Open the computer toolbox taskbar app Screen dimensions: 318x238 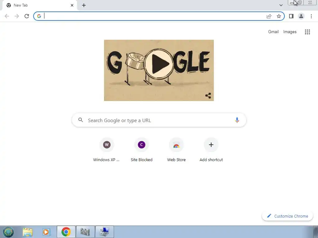tap(104, 232)
